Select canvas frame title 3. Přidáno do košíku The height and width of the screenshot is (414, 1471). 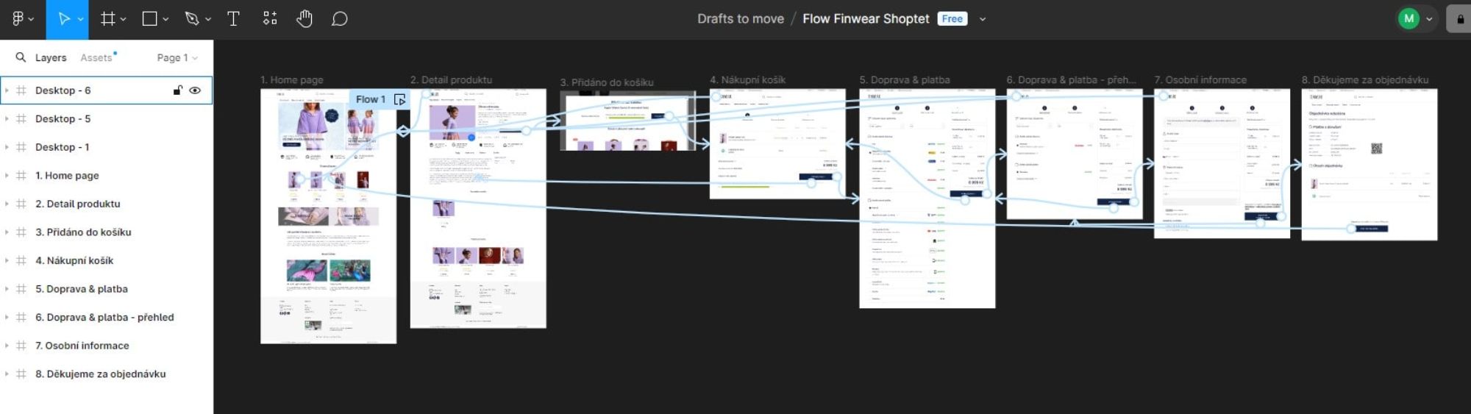click(x=607, y=82)
